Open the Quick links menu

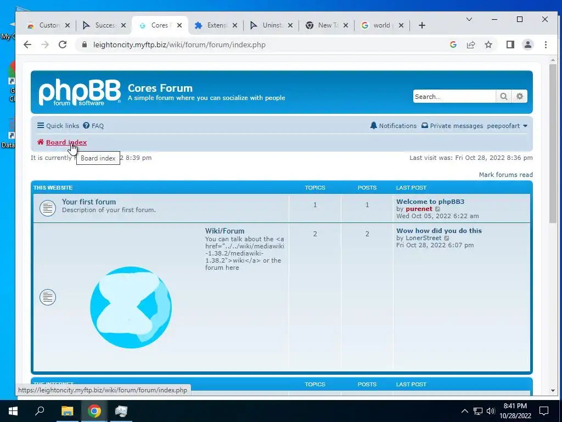(58, 126)
